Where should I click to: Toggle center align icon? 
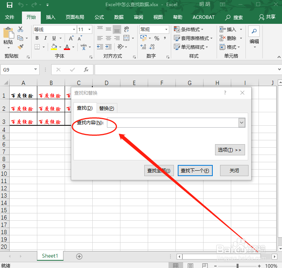(108, 38)
